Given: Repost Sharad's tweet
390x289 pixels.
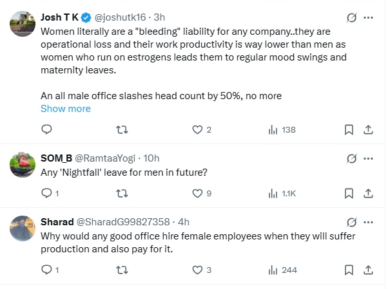Looking at the screenshot, I should click(121, 270).
